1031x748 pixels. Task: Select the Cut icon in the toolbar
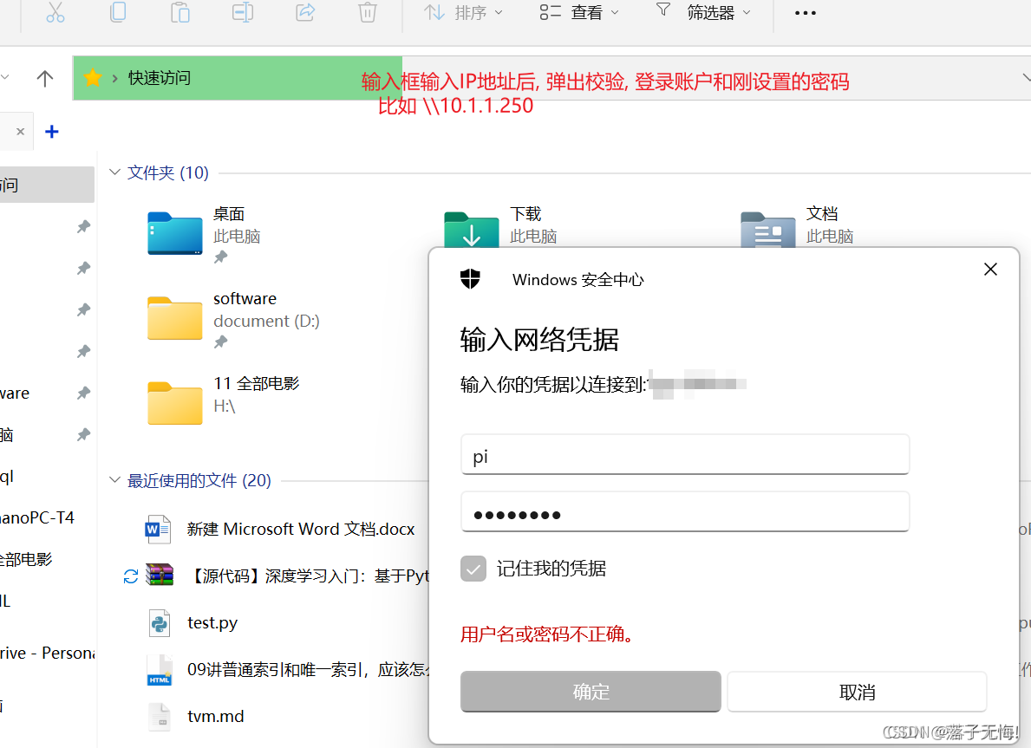pos(55,12)
